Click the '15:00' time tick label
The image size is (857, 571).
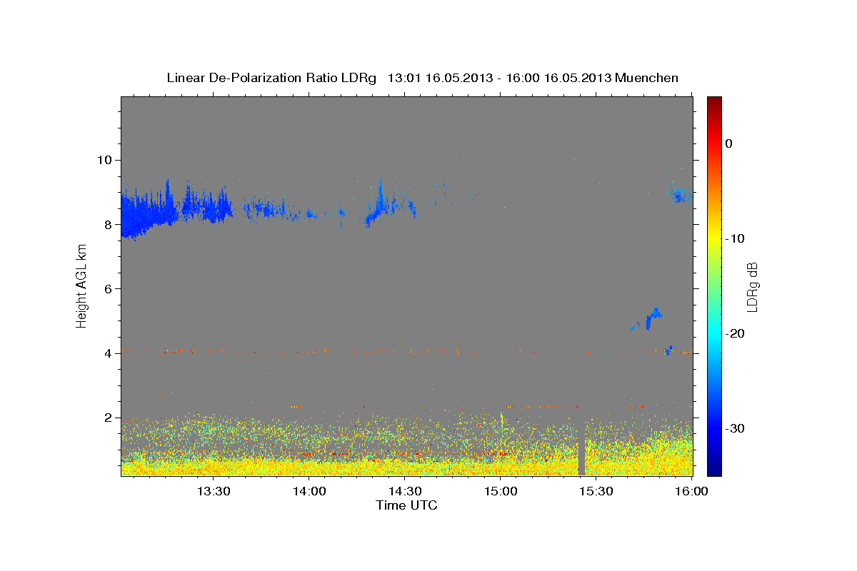(501, 491)
